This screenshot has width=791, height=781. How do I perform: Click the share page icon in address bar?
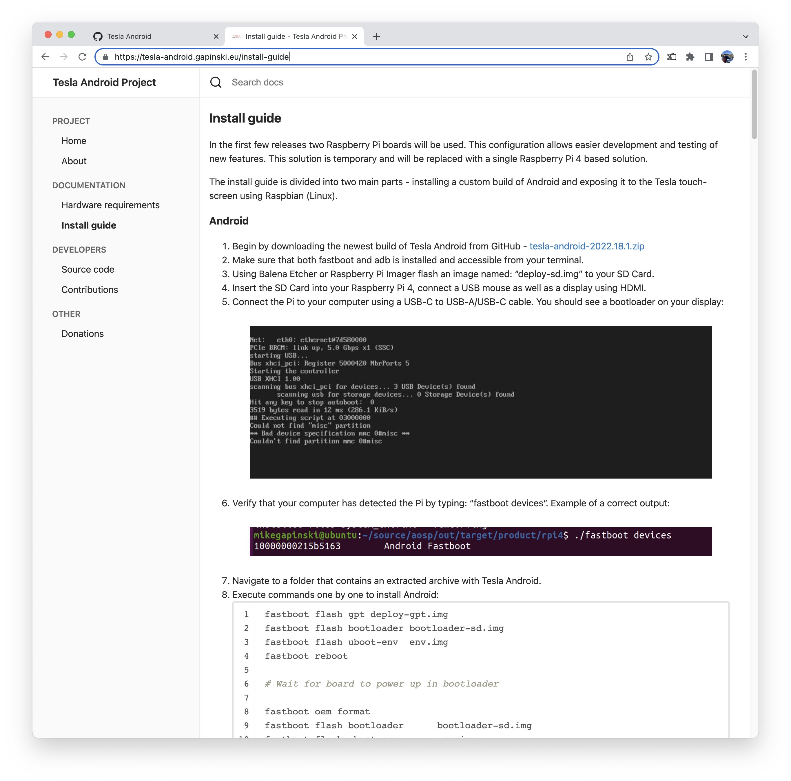pos(630,57)
